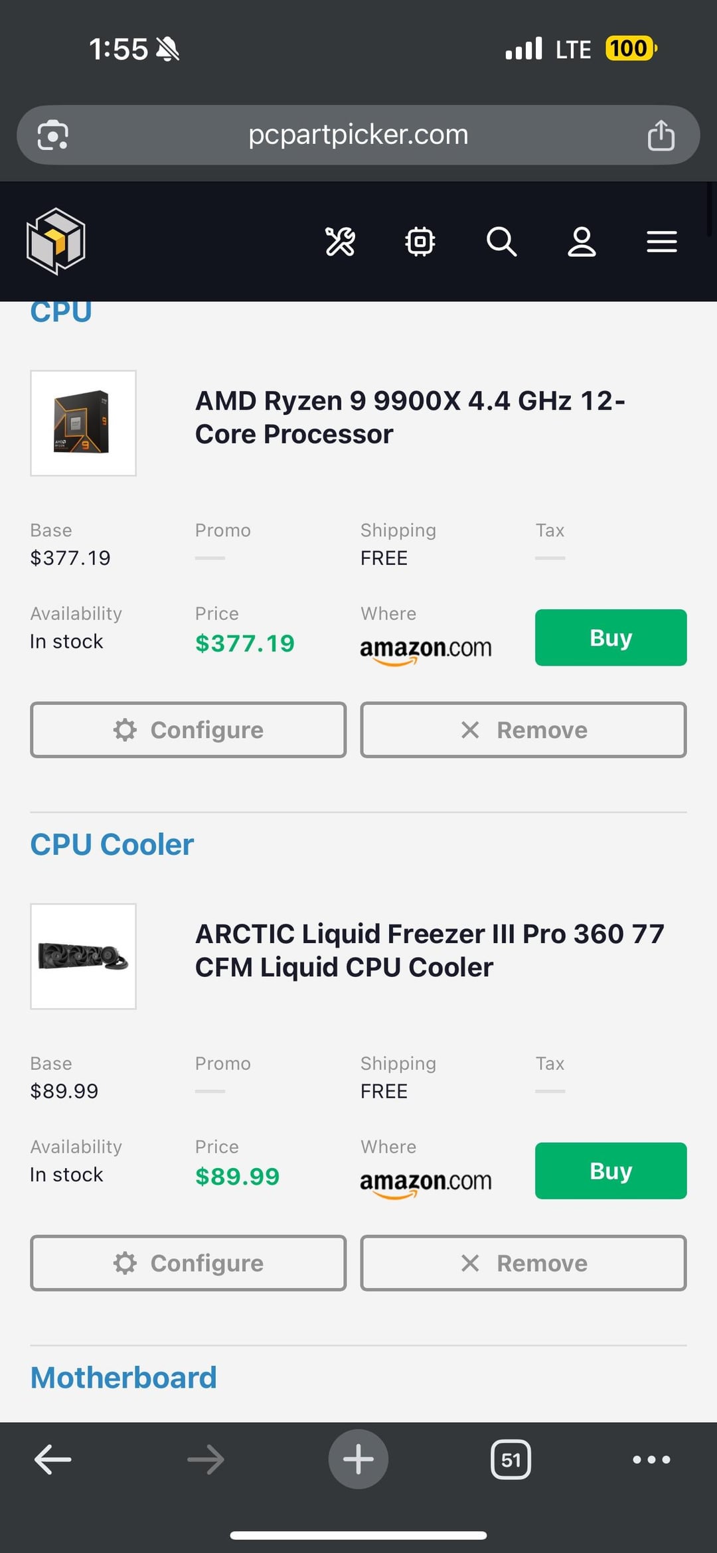Configure the AMD Ryzen 9 CPU
Screen dimensions: 717x1553
[x=188, y=730]
